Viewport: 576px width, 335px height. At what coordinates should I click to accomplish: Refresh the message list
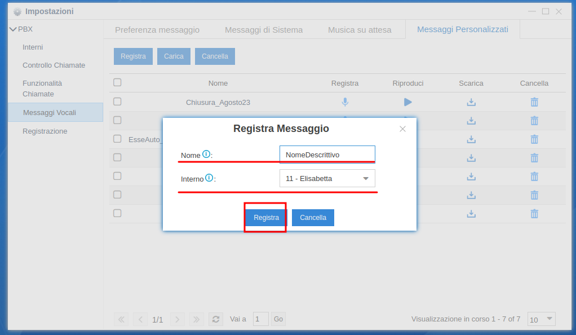tap(216, 319)
